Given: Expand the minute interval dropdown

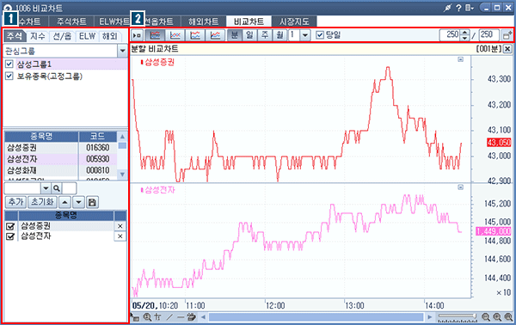Looking at the screenshot, I should pyautogui.click(x=305, y=35).
